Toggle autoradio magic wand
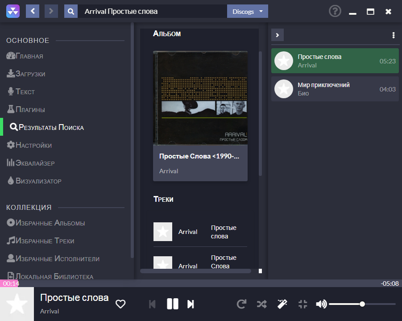The width and height of the screenshot is (402, 321). (282, 304)
